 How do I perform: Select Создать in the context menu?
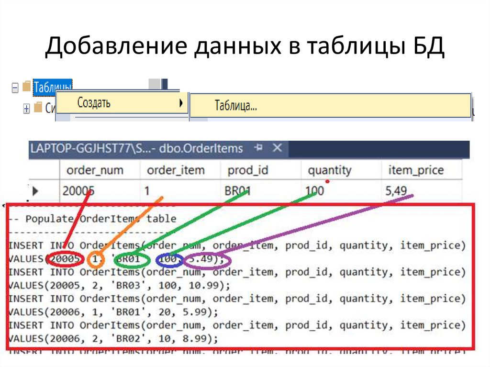point(93,102)
